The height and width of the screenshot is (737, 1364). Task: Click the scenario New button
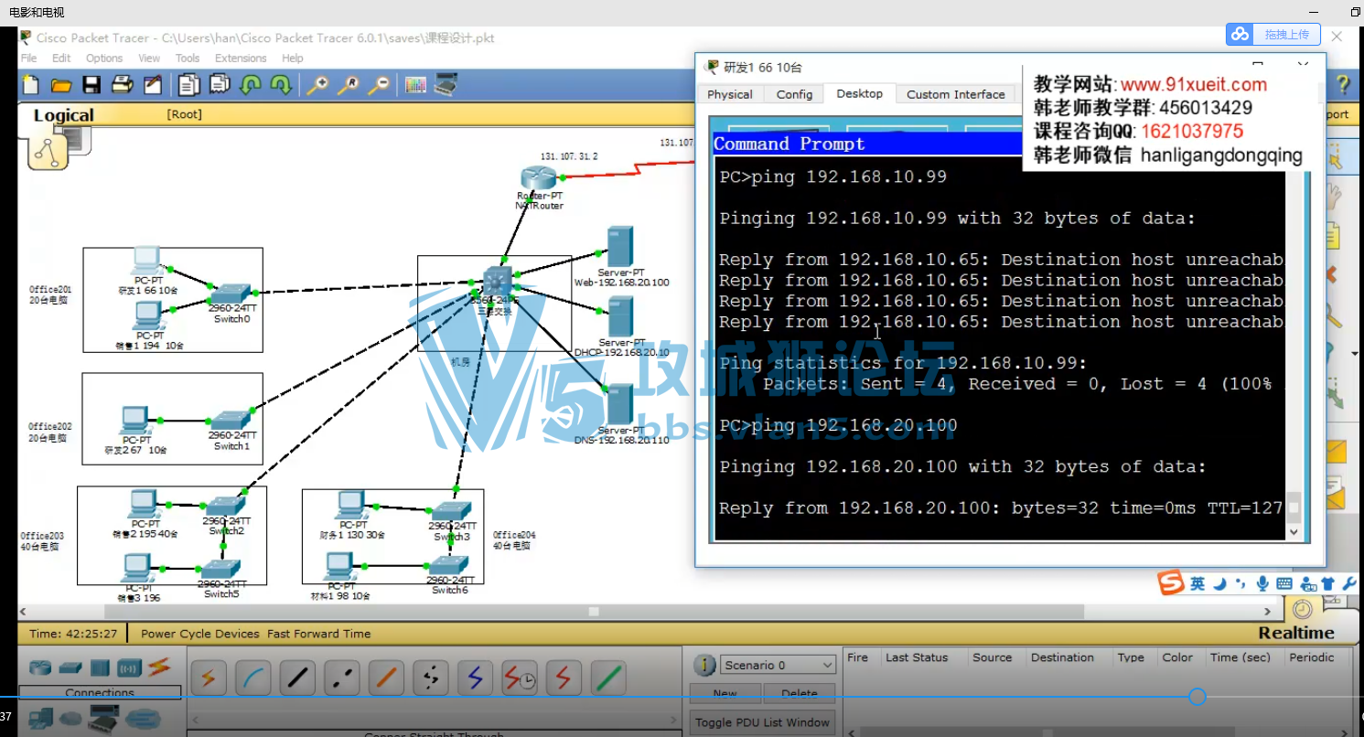tap(725, 693)
